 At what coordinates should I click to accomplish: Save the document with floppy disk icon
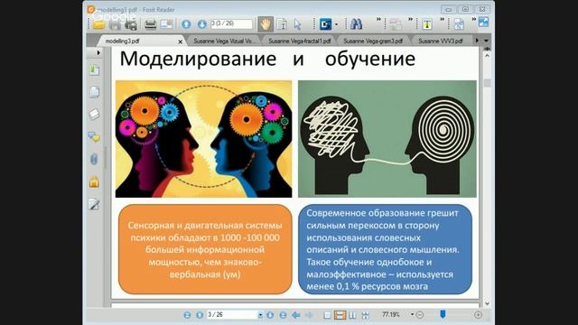[x=115, y=24]
